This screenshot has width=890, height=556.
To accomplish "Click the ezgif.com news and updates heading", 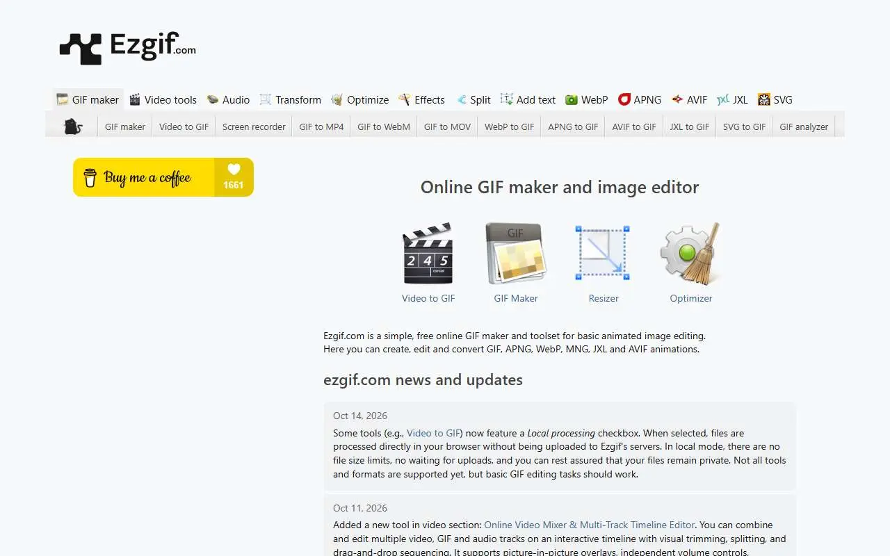I will point(423,380).
